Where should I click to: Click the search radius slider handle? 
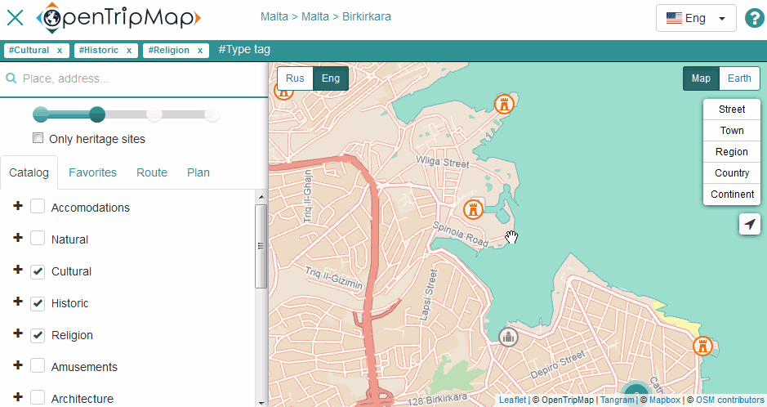pos(97,114)
